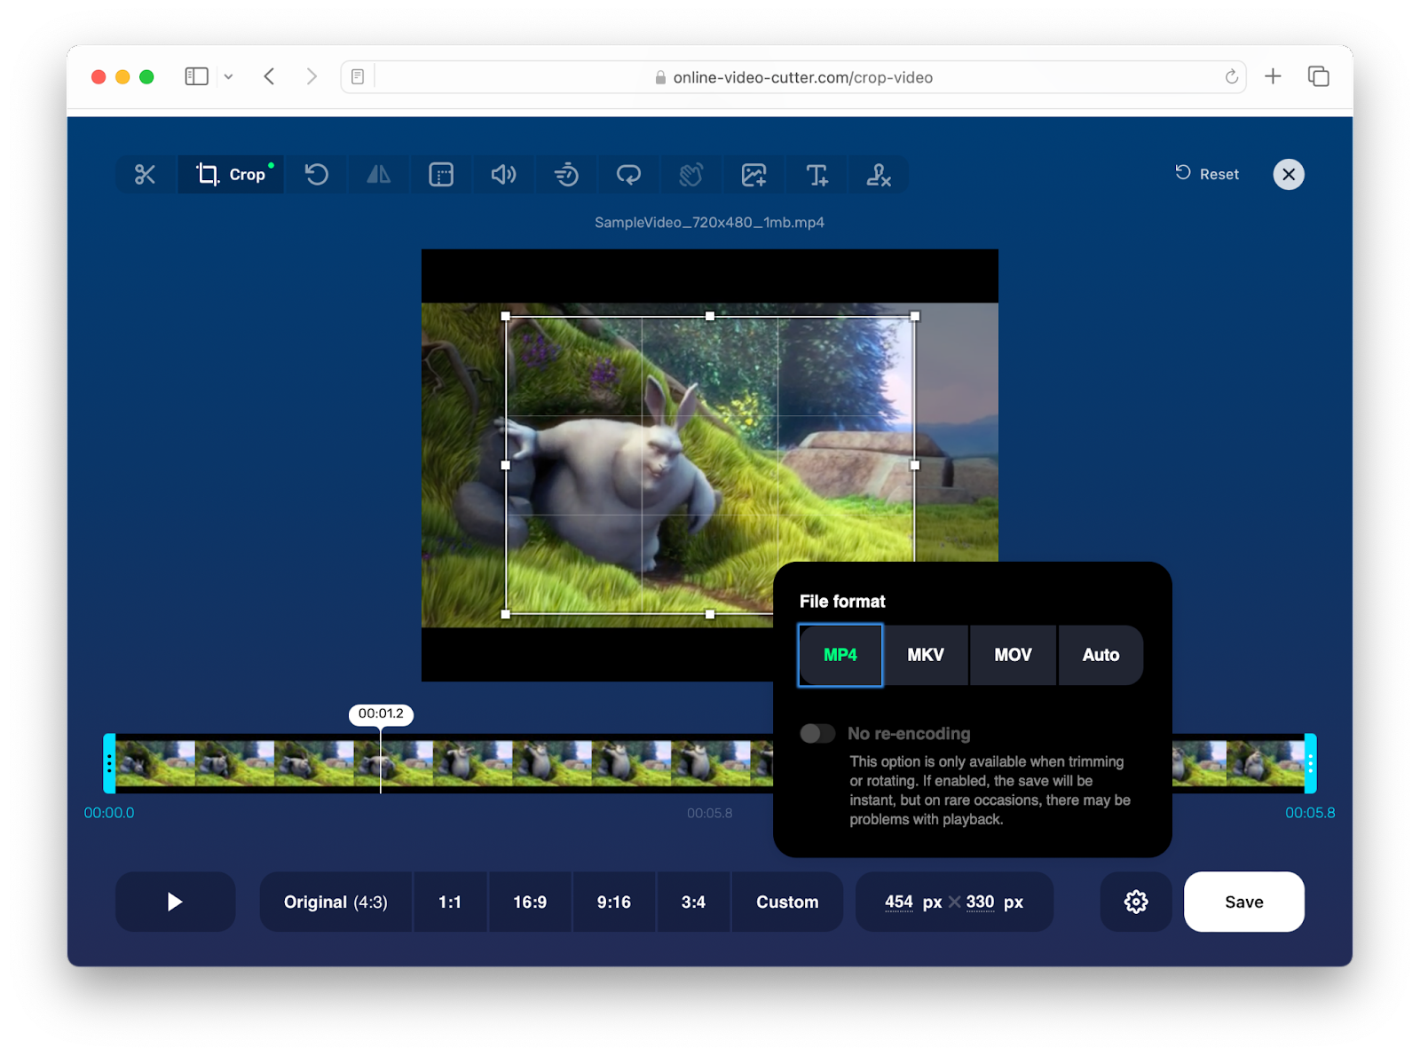This screenshot has height=1056, width=1420.
Task: Expand the sidebar tab group dropdown
Action: pos(228,77)
